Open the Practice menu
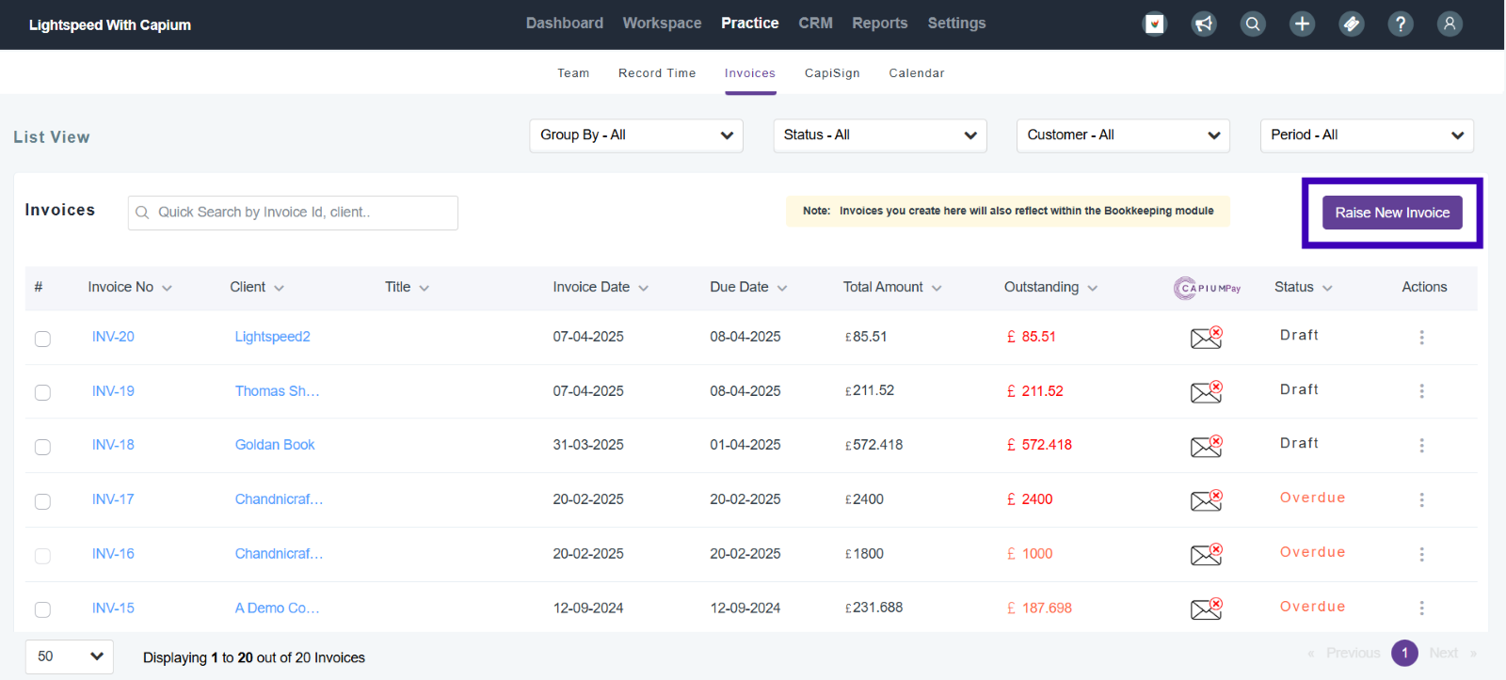Viewport: 1506px width, 680px height. 749,23
